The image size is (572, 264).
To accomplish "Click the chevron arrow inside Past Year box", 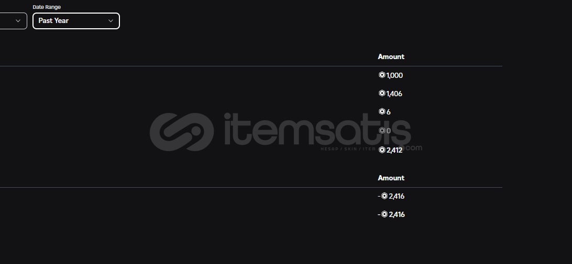I will (111, 21).
